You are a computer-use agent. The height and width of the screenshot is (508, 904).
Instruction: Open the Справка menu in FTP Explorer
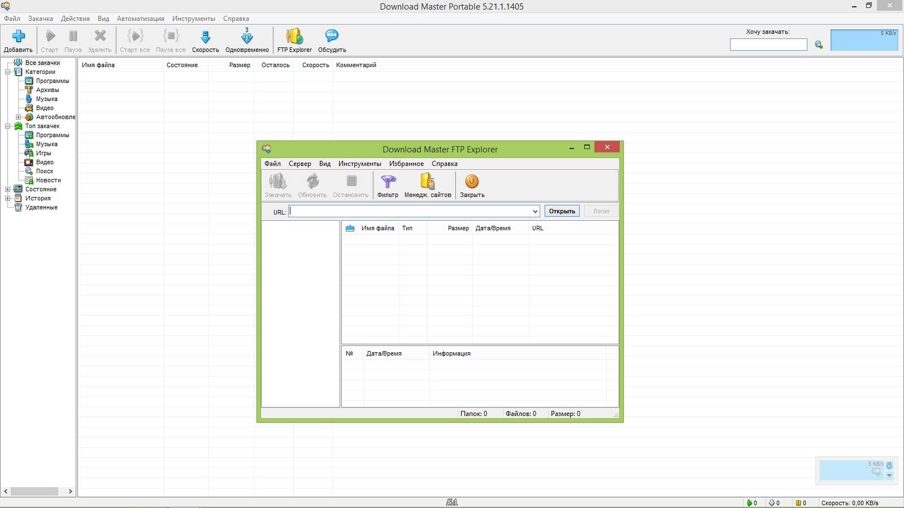coord(445,164)
